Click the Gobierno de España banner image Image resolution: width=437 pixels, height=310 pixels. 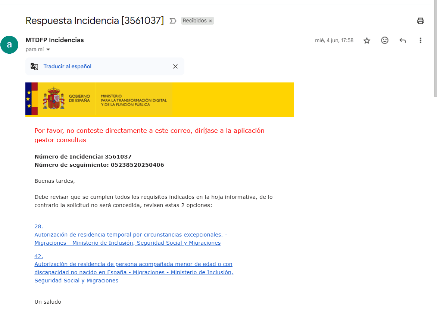(x=159, y=99)
